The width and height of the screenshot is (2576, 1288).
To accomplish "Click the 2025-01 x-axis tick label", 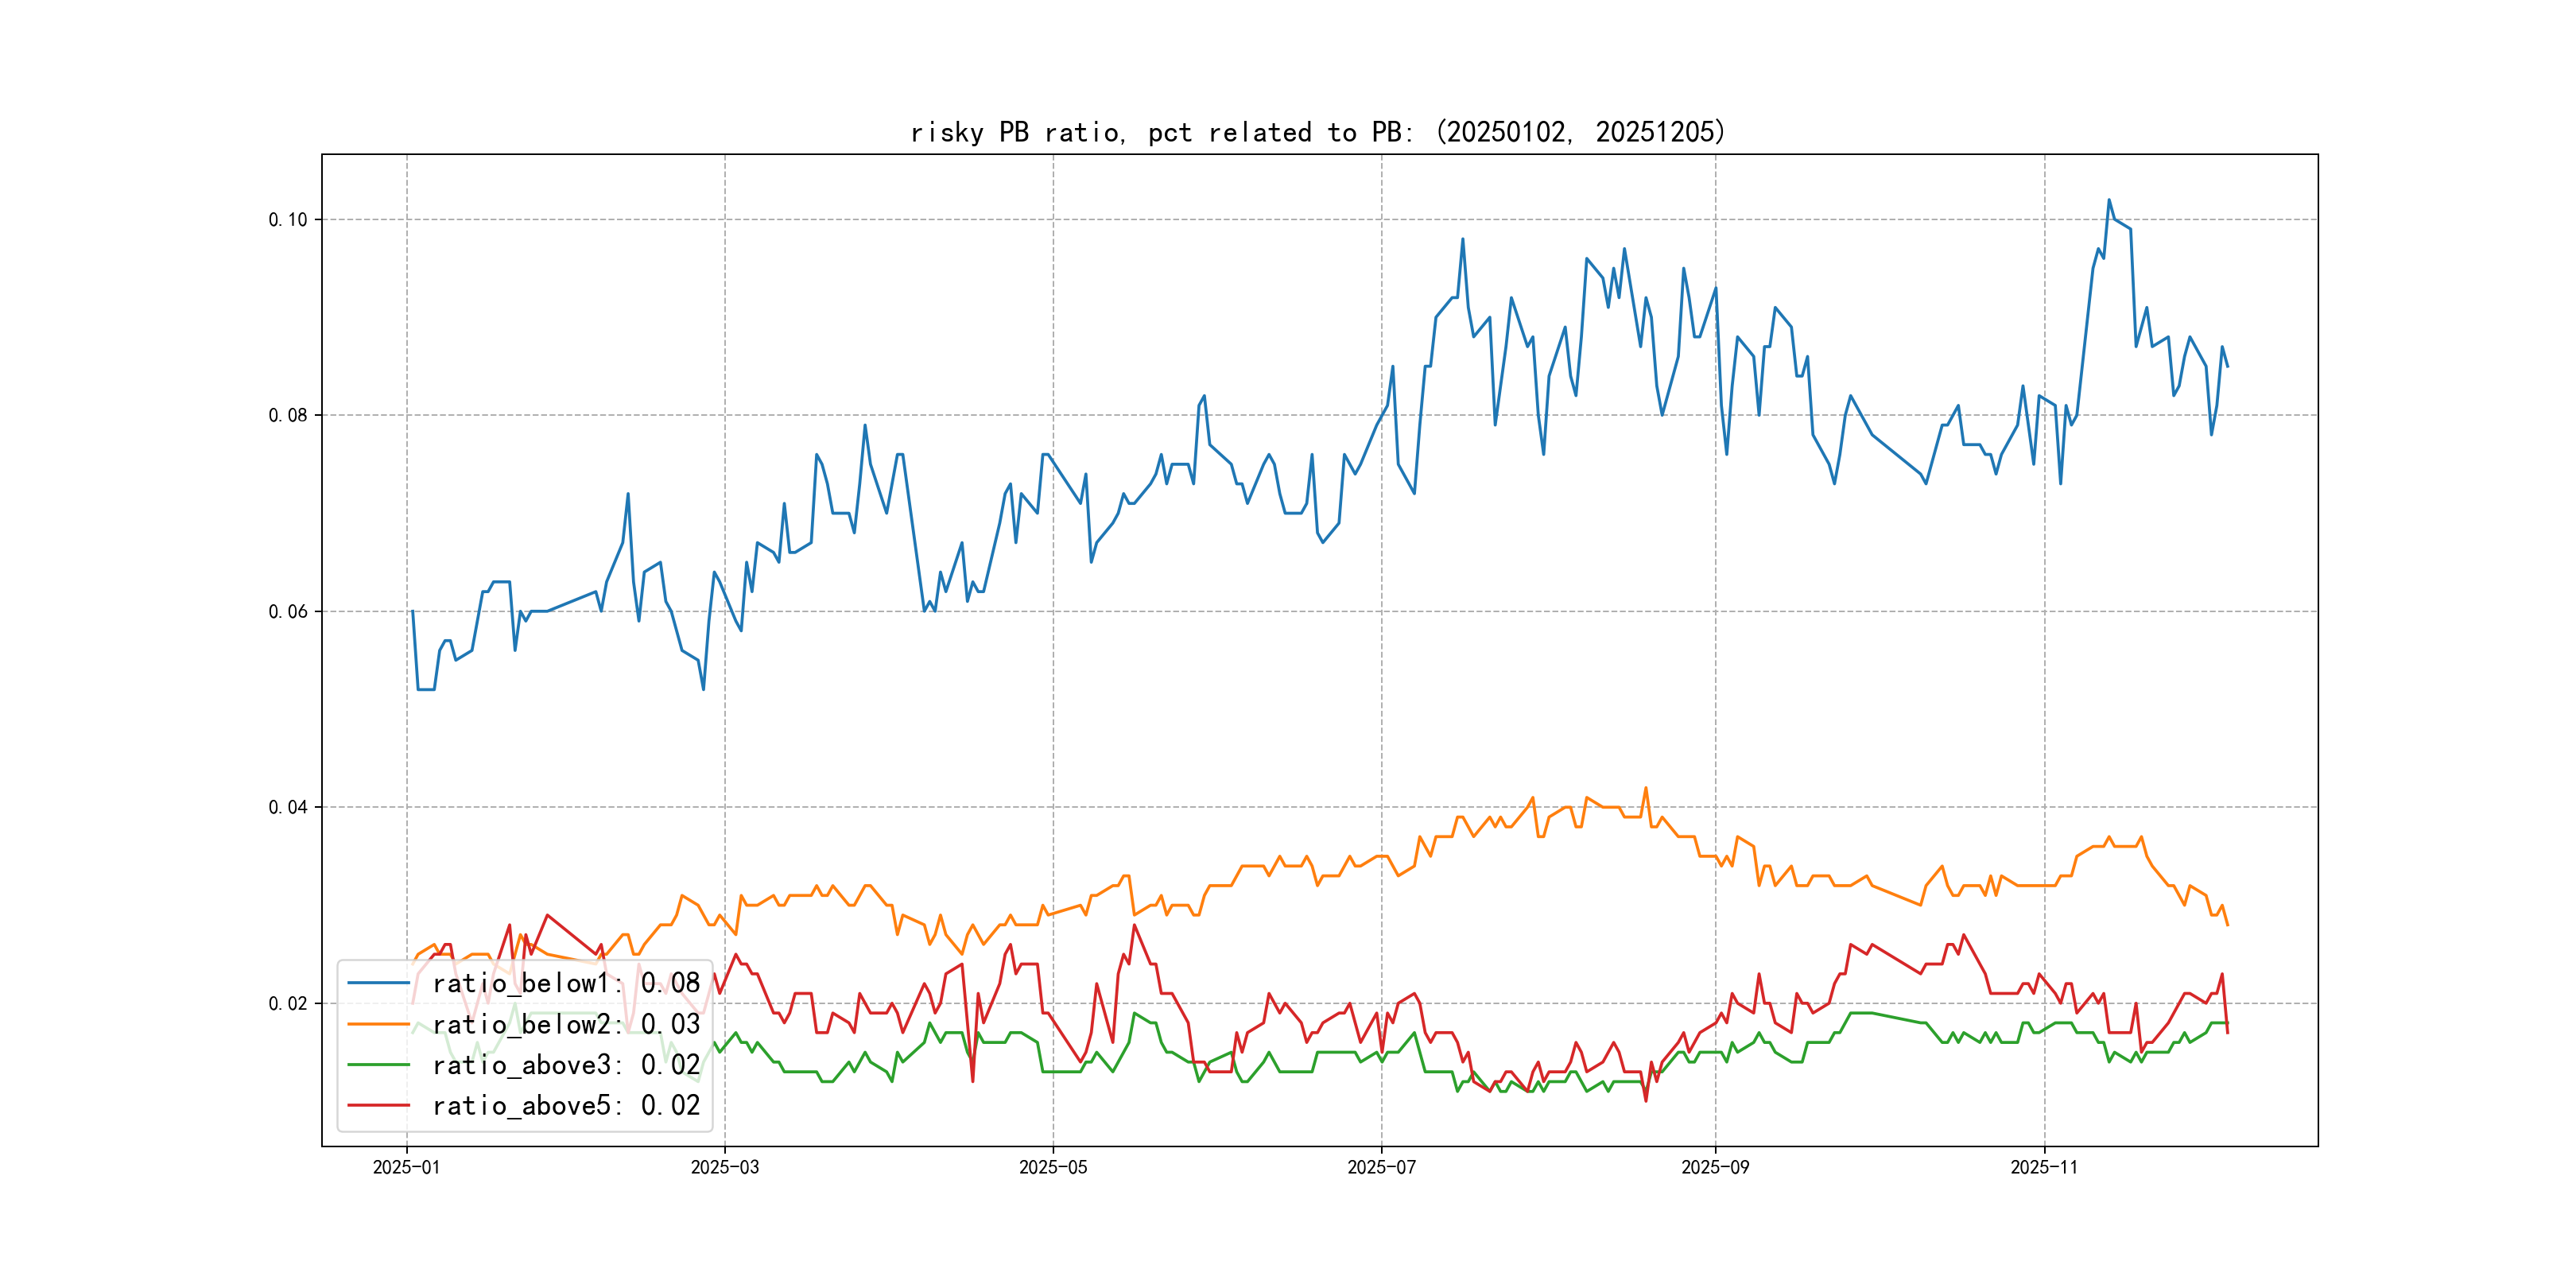I will [406, 1167].
